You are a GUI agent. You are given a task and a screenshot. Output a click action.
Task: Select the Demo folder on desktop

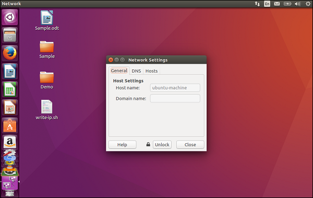point(47,80)
